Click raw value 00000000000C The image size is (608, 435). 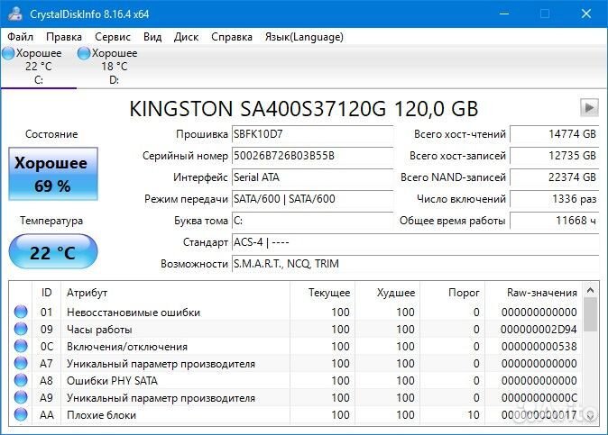point(539,397)
